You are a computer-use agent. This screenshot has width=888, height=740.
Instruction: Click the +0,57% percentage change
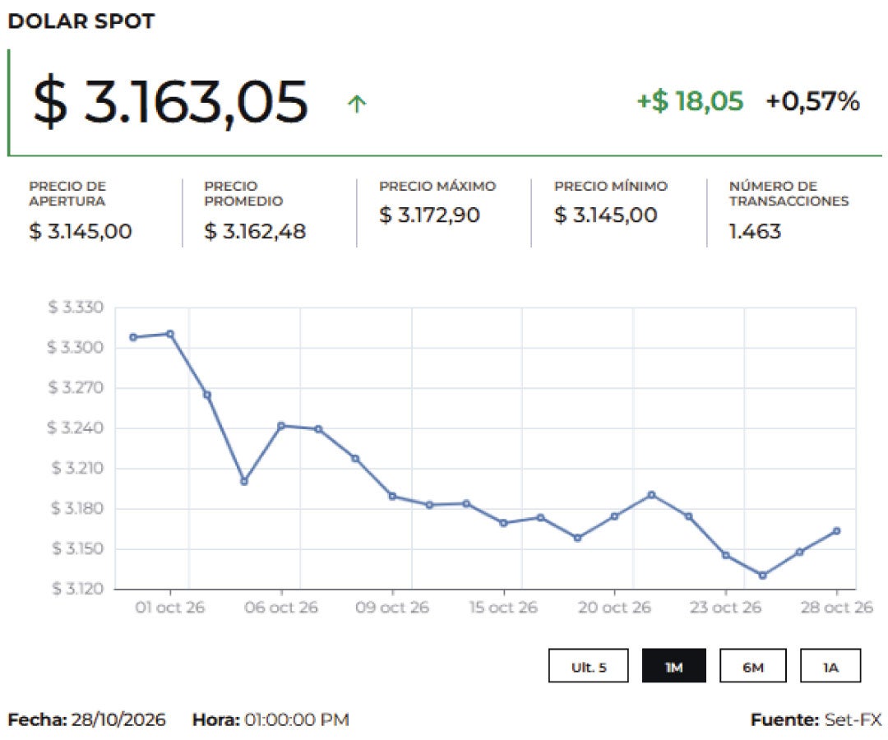point(812,101)
